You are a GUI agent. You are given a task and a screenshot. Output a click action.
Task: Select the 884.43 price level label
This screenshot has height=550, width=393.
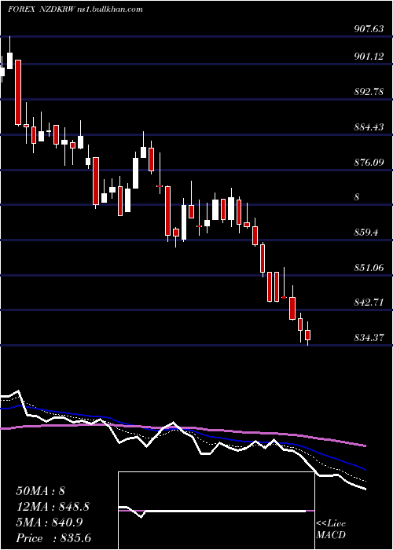[369, 126]
